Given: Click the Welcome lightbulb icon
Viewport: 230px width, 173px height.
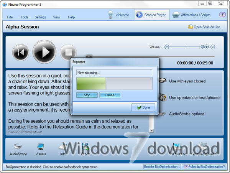Looking at the screenshot, I should tap(110, 15).
